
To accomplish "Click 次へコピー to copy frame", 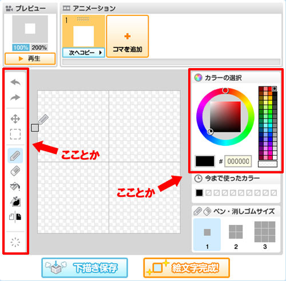I will [x=84, y=53].
